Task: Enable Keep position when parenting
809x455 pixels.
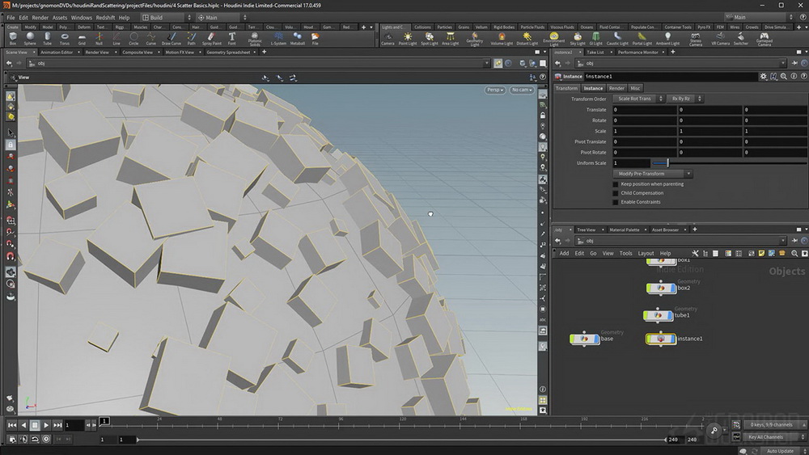Action: pyautogui.click(x=615, y=184)
